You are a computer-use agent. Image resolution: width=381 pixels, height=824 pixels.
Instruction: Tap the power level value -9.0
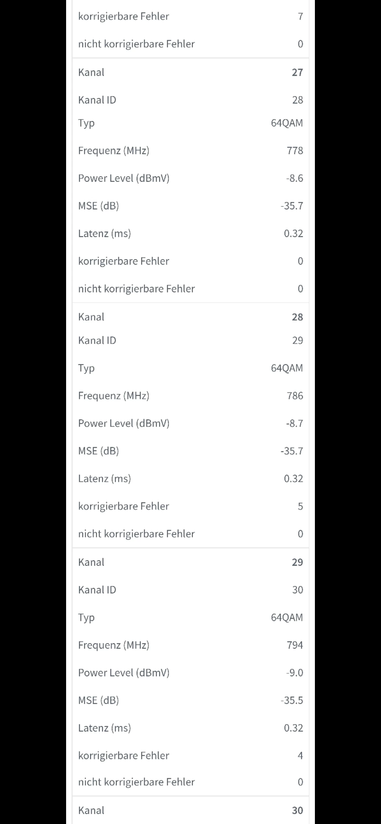(294, 673)
